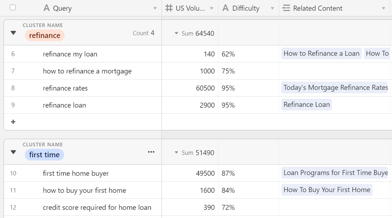
Task: Open the US Volume column dropdown
Action: click(212, 8)
